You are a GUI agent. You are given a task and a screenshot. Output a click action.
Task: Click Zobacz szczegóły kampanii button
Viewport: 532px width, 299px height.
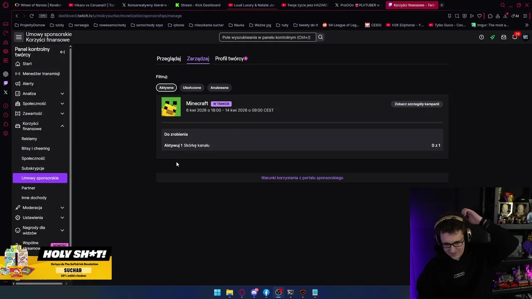pyautogui.click(x=417, y=104)
